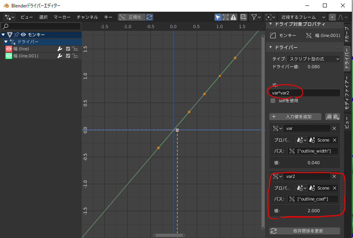Click the ["outline_coef"] path field
Image resolution: width=353 pixels, height=238 pixels.
click(x=313, y=199)
